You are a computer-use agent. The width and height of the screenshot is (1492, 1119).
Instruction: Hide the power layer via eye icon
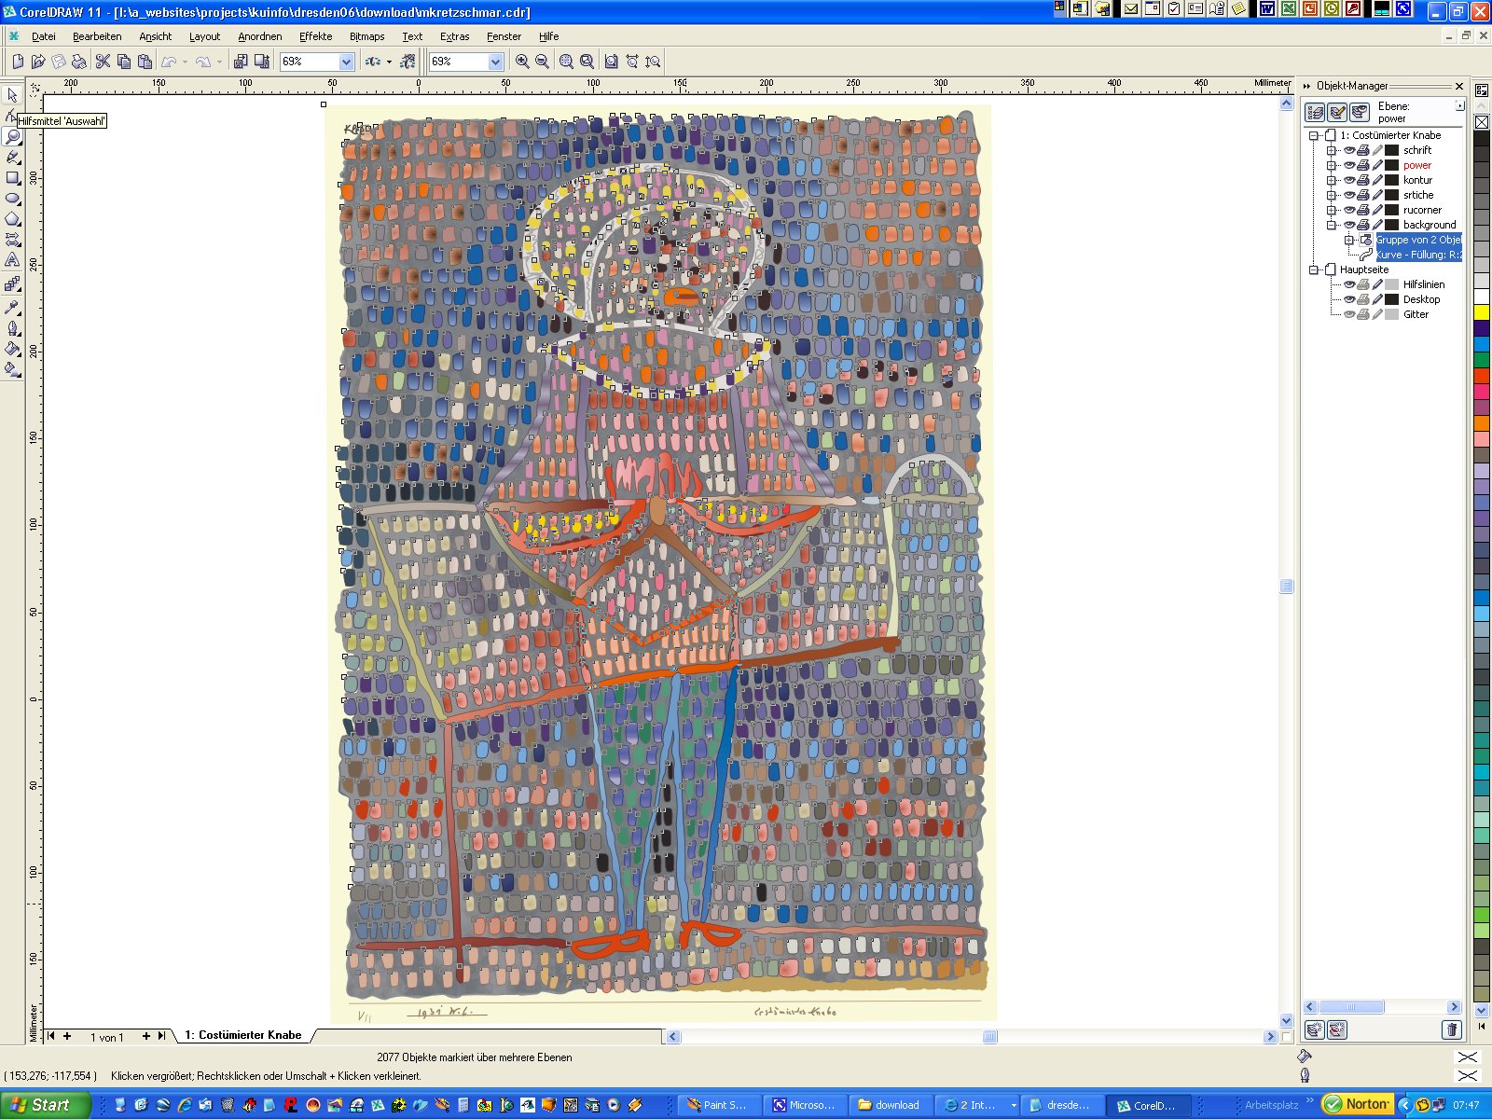pyautogui.click(x=1348, y=165)
